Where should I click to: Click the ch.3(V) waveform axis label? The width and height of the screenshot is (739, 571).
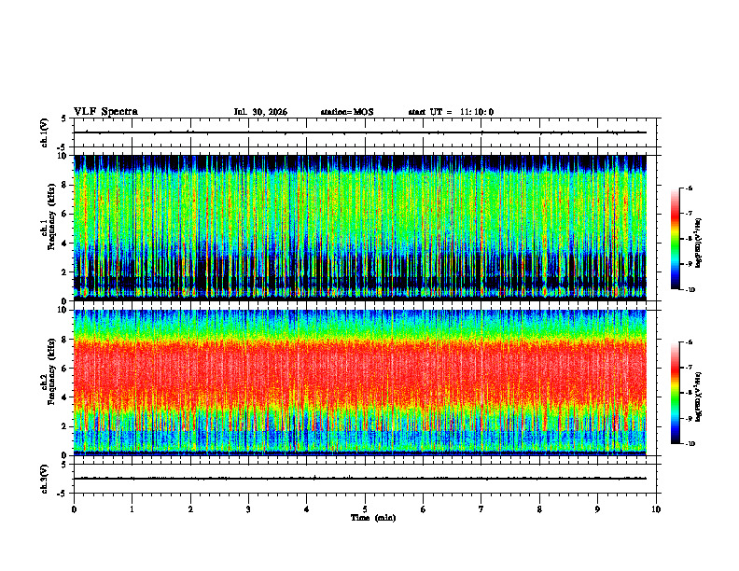44,479
